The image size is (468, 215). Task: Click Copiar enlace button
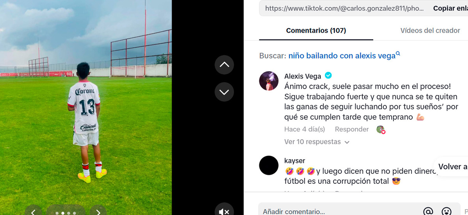click(x=450, y=8)
